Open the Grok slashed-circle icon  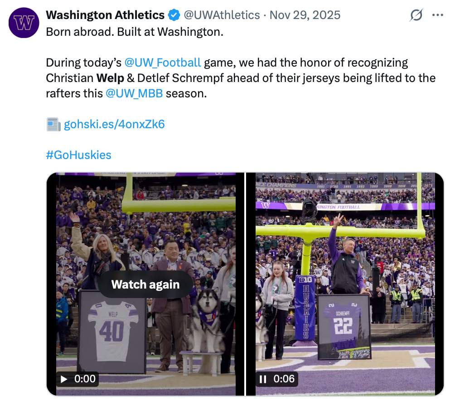click(416, 15)
